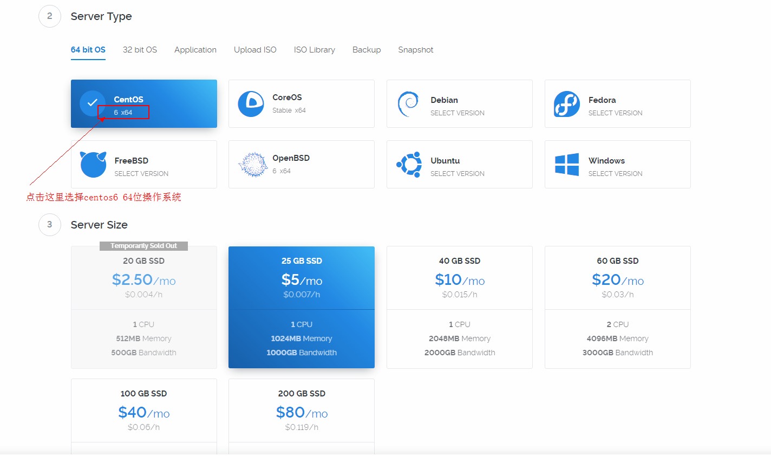Click the OpenBSD pufferfish icon
Viewport: 771px width, 456px height.
252,165
